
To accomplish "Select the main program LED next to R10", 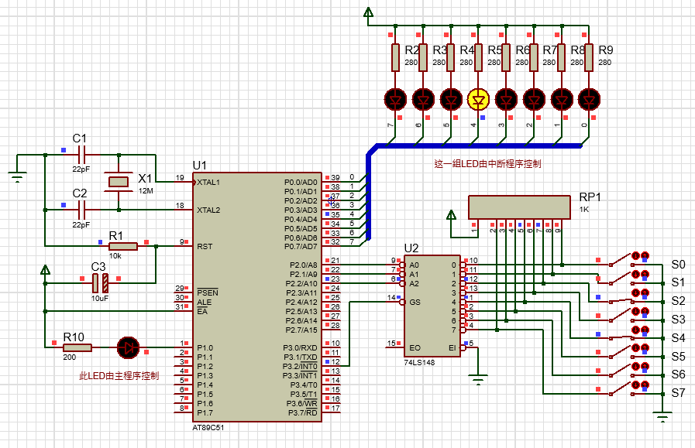I will [128, 347].
